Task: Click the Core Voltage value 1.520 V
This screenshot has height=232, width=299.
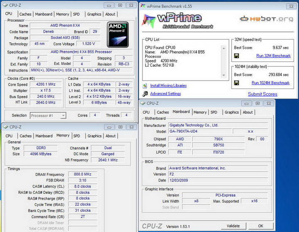Action: pyautogui.click(x=88, y=44)
